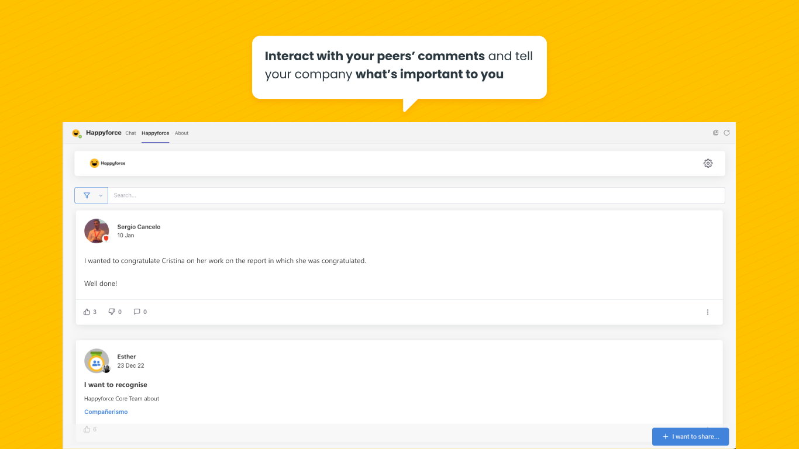The image size is (799, 449).
Task: Click the refresh icon in the tab bar
Action: point(726,133)
